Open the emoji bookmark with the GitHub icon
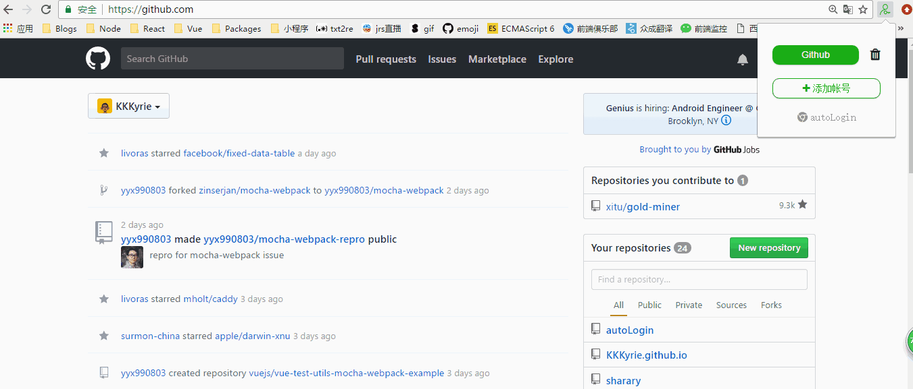 [x=460, y=28]
